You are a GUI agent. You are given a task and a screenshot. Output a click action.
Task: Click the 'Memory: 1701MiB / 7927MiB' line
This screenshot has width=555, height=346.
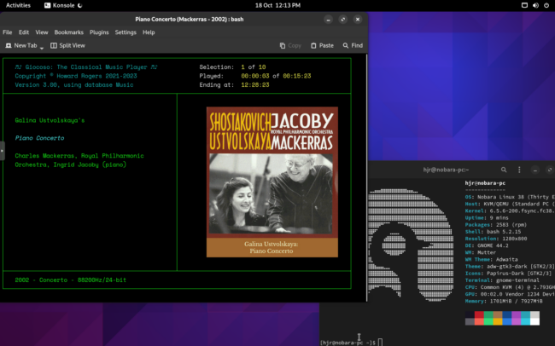[x=504, y=301]
